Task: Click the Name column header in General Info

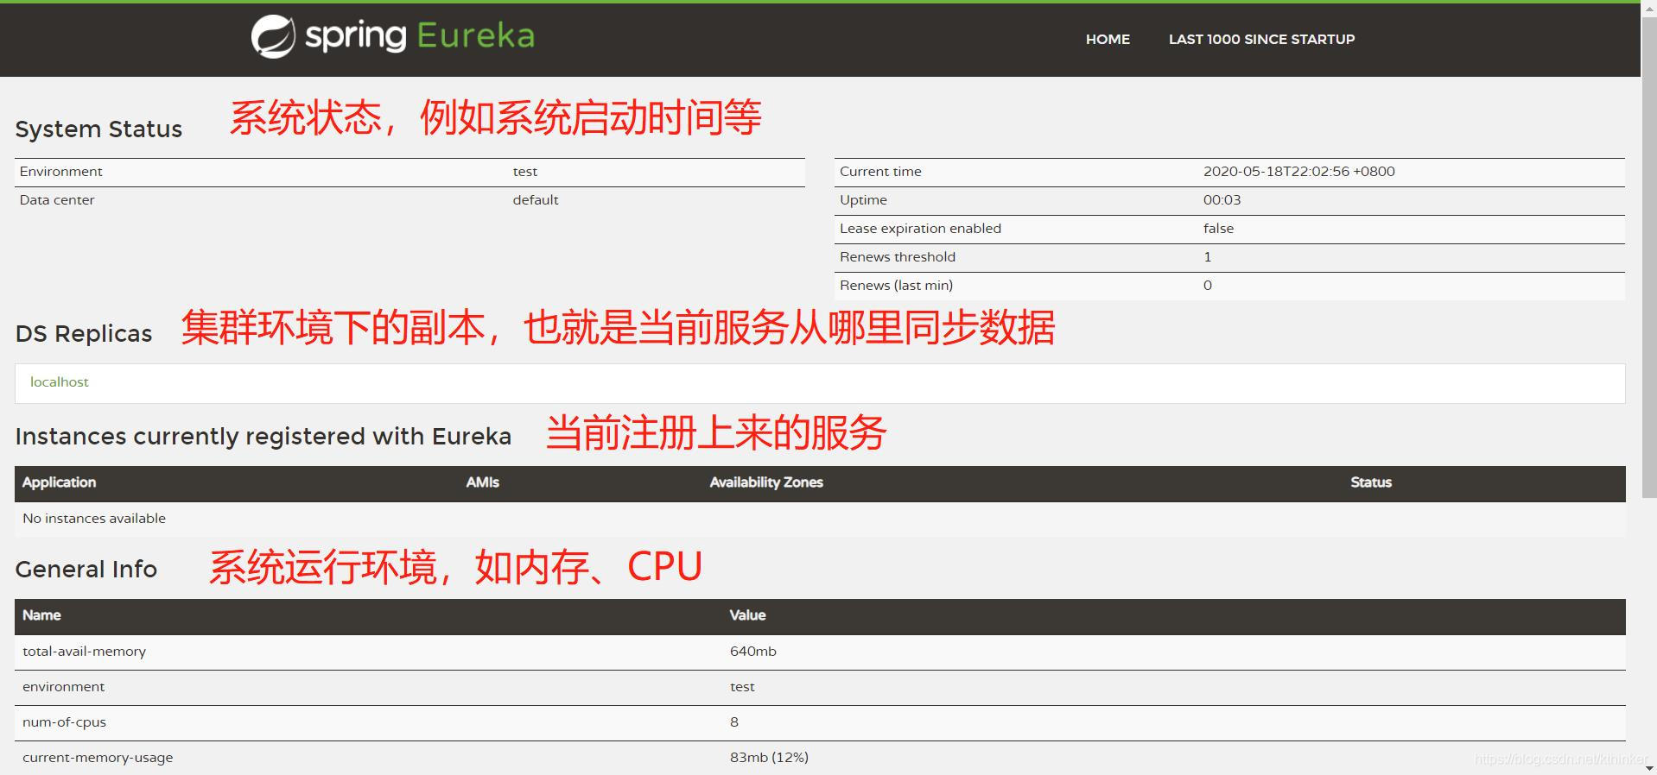Action: [x=41, y=615]
